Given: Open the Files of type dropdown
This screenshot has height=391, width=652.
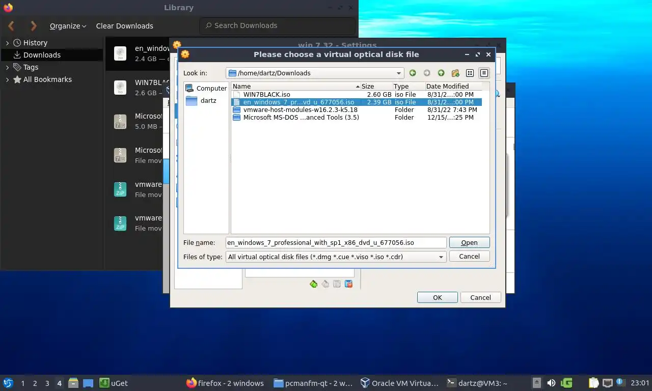Looking at the screenshot, I should (x=336, y=257).
